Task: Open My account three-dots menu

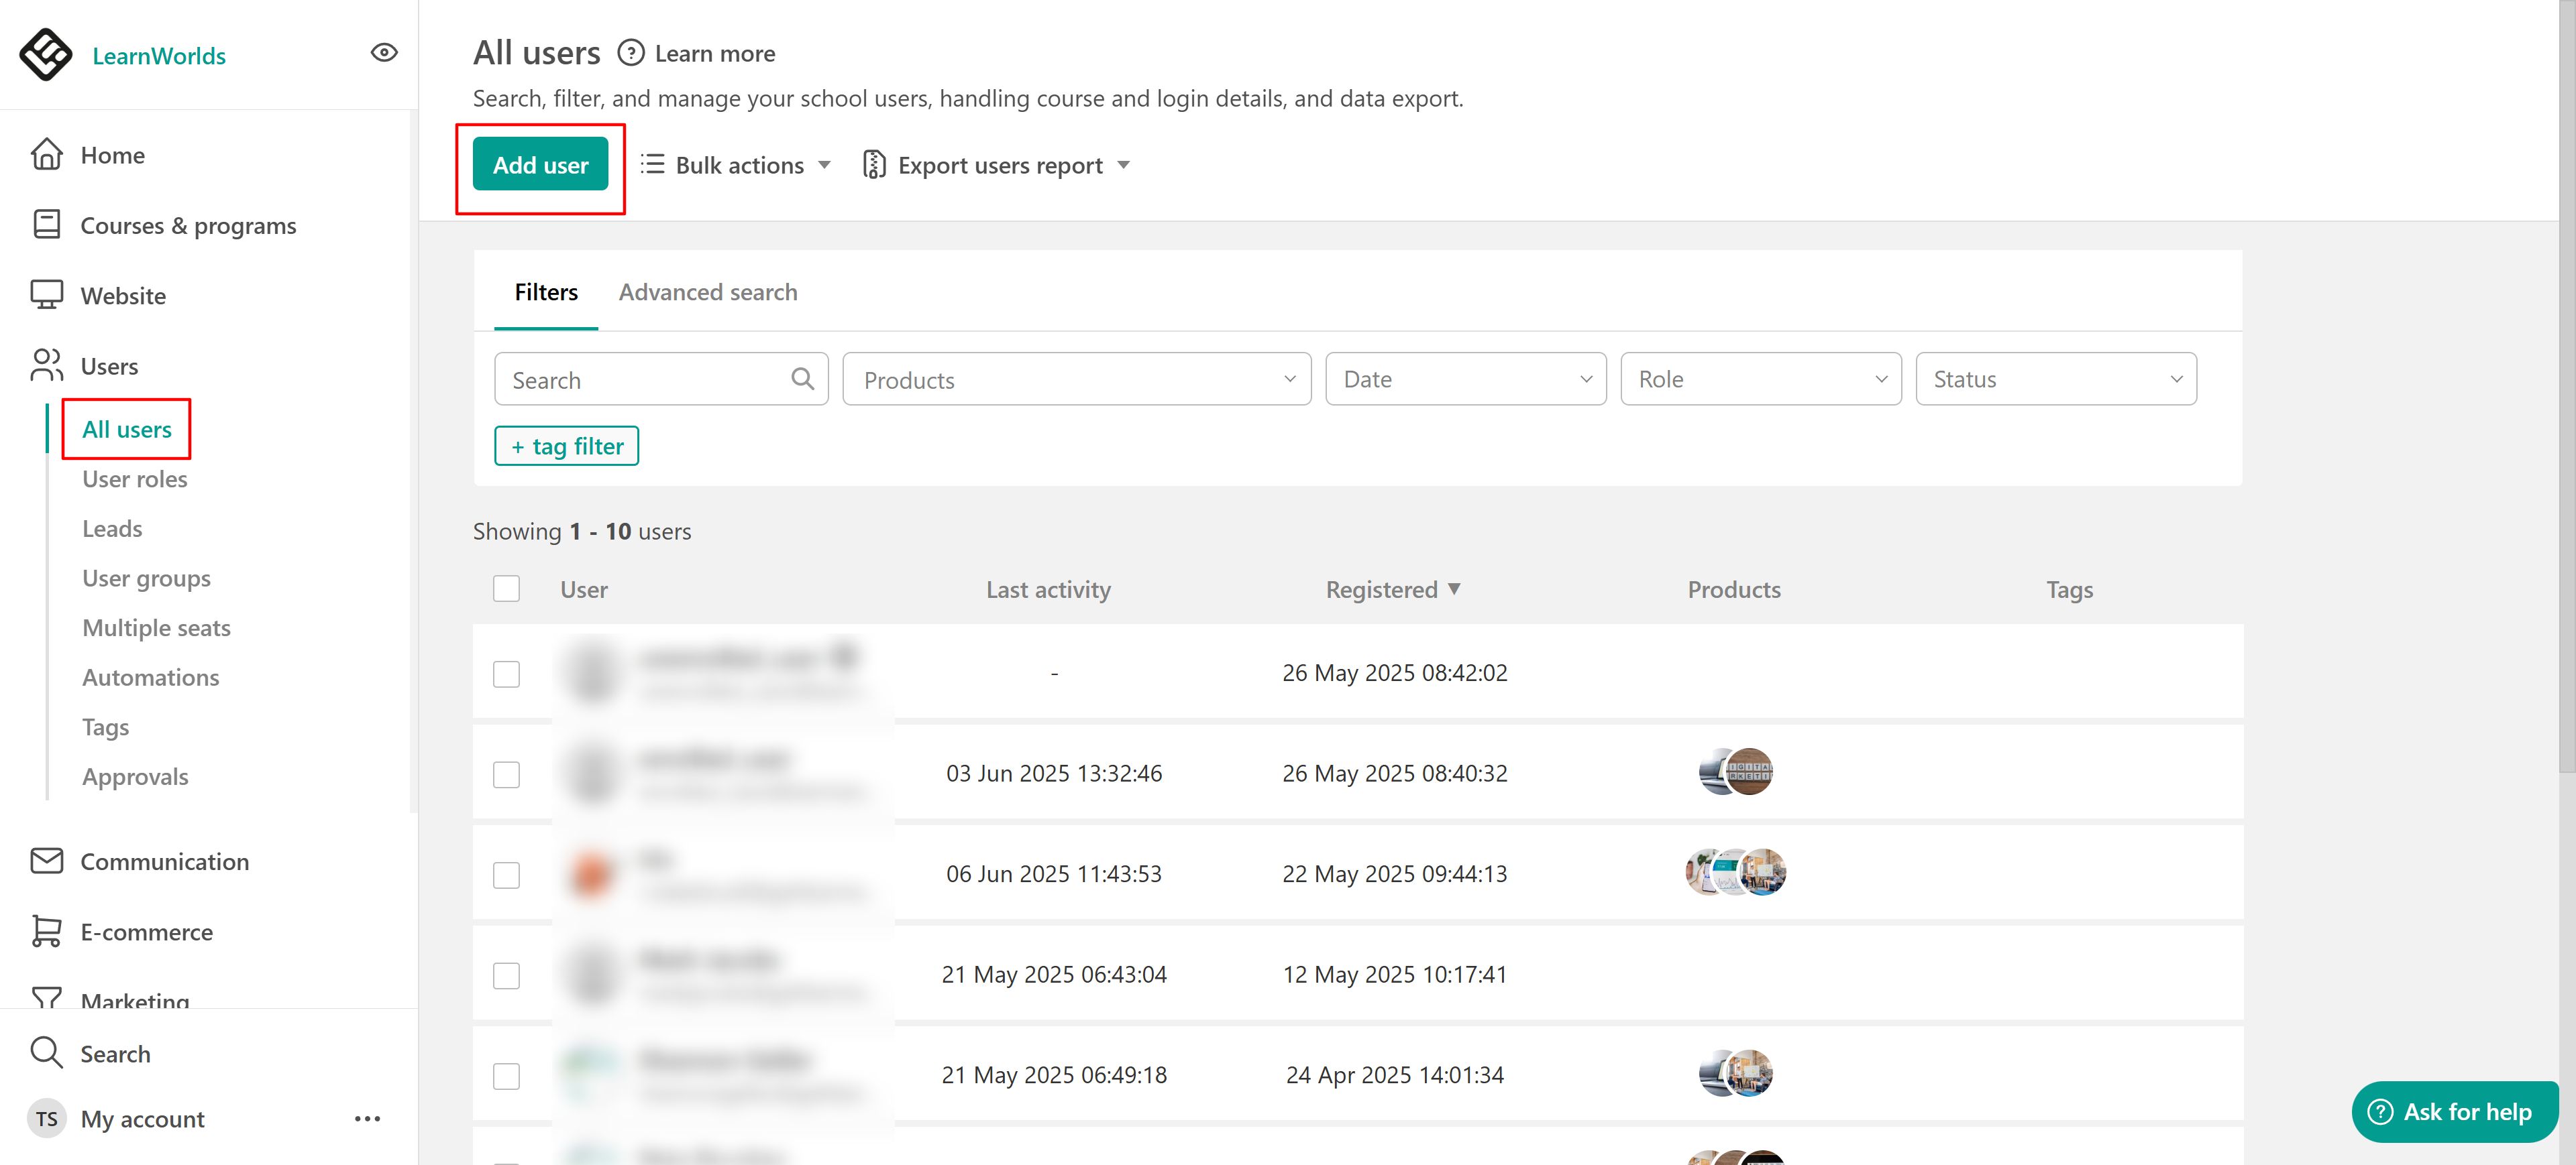Action: click(367, 1119)
